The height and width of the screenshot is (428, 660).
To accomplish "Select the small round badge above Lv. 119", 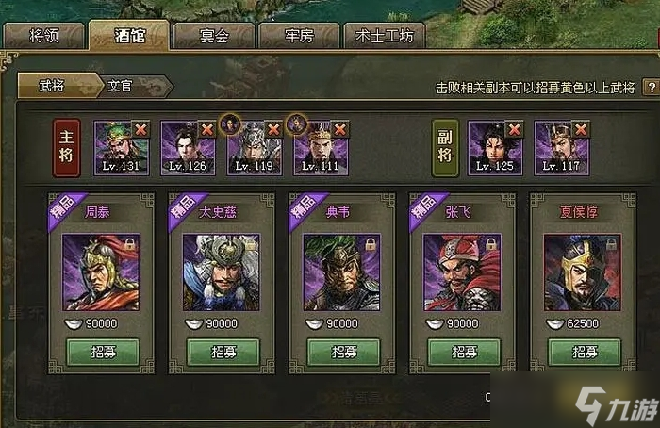I will point(230,124).
